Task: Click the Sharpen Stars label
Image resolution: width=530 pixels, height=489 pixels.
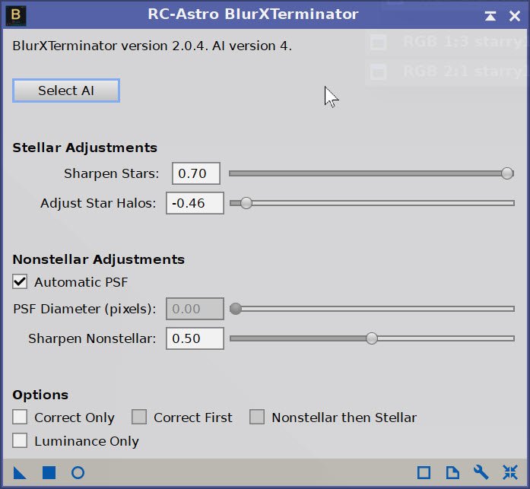Action: (112, 173)
